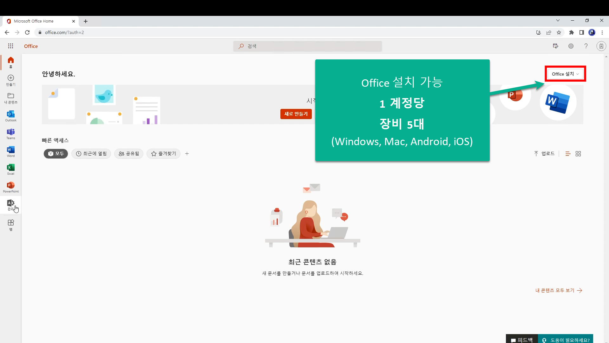609x343 pixels.
Task: Click the address bar URL
Action: 64,32
